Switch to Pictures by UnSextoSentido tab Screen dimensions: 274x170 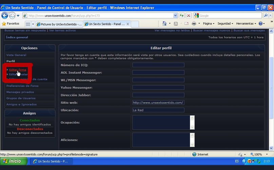59,24
